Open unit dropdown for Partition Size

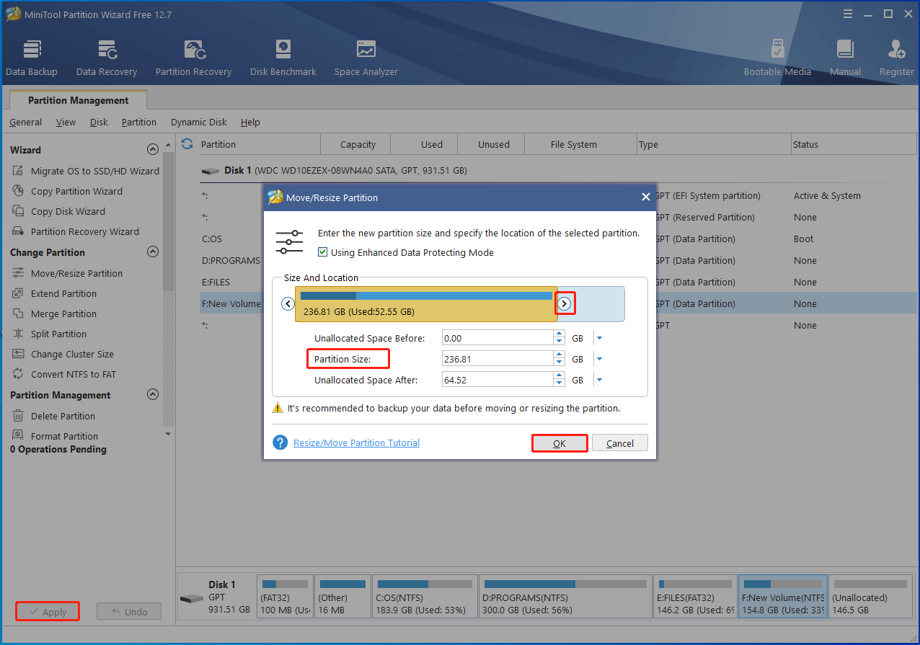click(598, 359)
